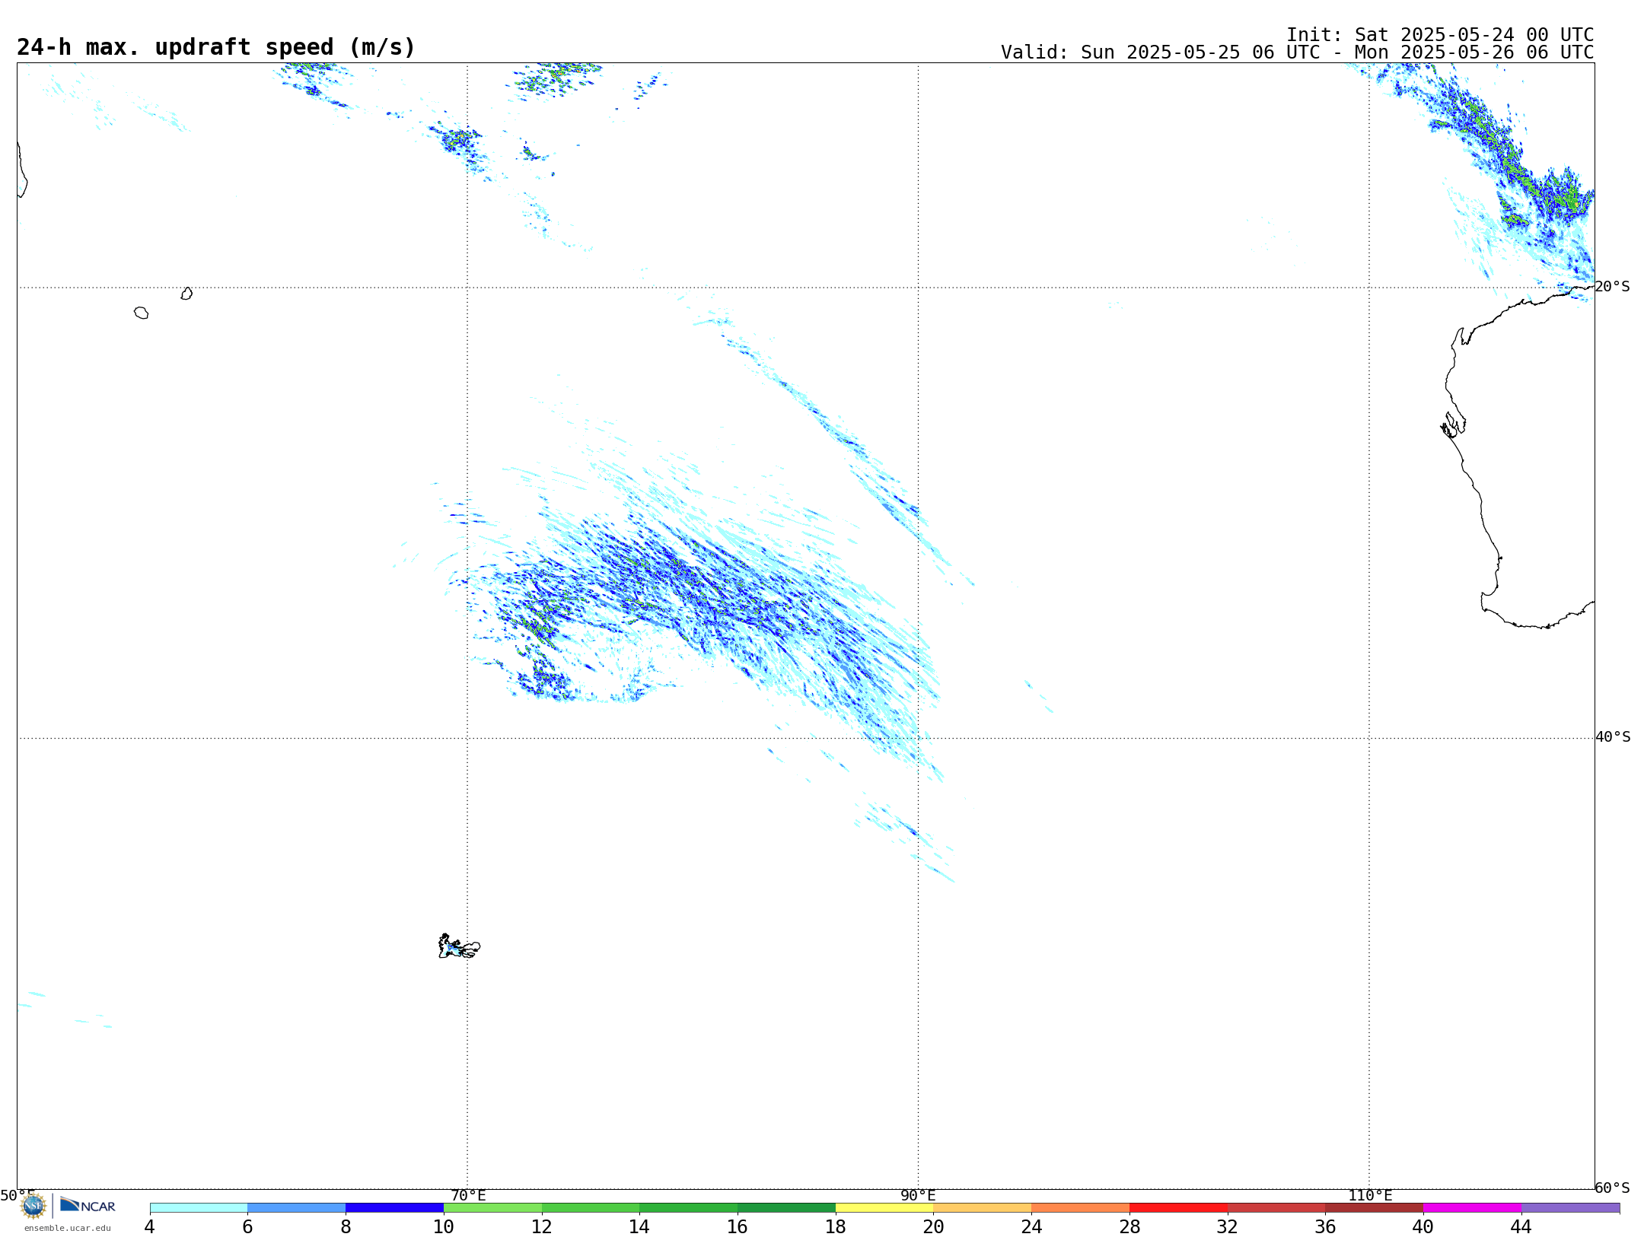Pick the dark green 16–18 colorbar segment

point(786,1207)
